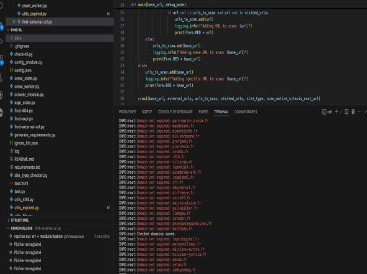Screen dimensions: 367x274
Task: Click line number 68 in gutter
Action: point(122,98)
